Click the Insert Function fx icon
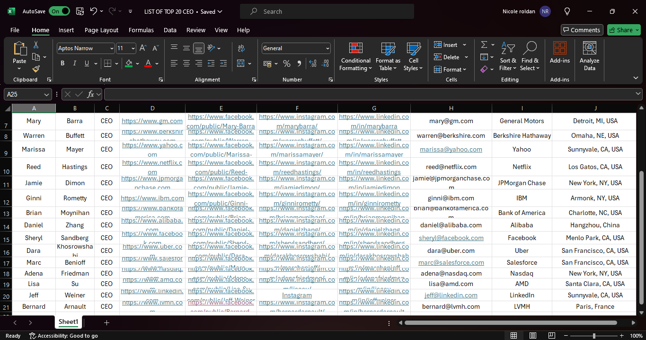The image size is (646, 340). 91,94
